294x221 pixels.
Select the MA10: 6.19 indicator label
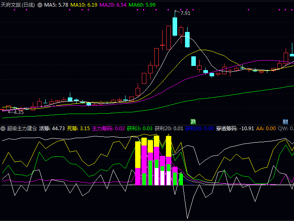click(x=84, y=5)
